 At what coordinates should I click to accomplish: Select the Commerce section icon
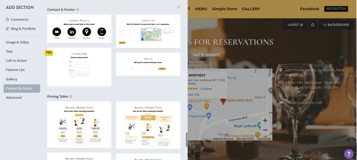(8, 19)
